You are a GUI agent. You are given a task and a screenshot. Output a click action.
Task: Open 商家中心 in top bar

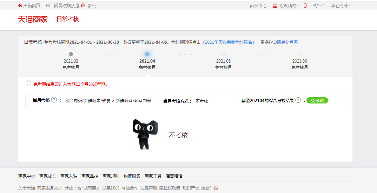click(258, 6)
